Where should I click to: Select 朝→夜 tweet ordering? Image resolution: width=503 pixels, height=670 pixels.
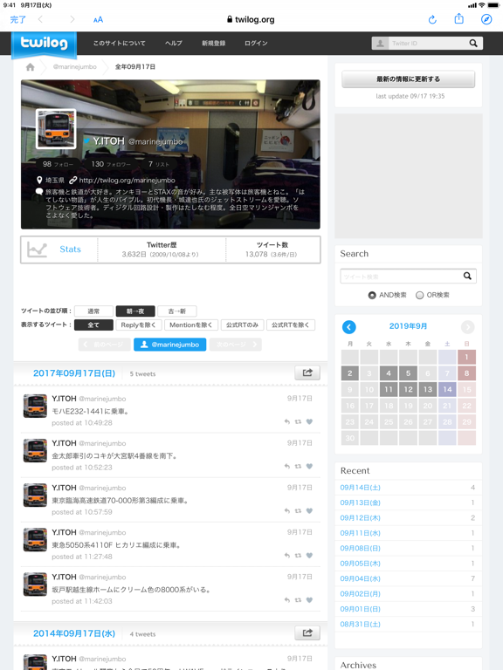pos(135,311)
